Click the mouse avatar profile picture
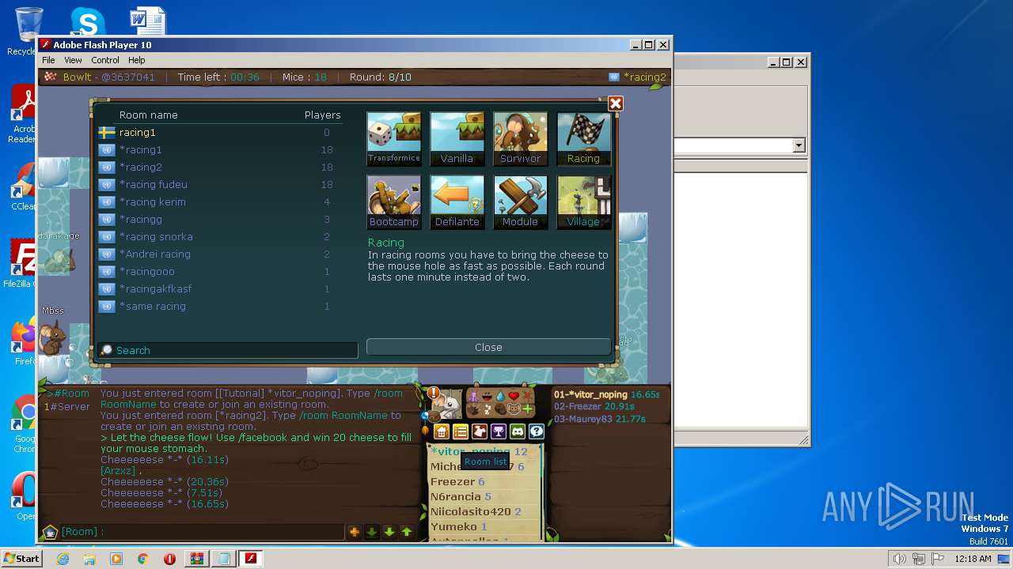 click(x=450, y=405)
